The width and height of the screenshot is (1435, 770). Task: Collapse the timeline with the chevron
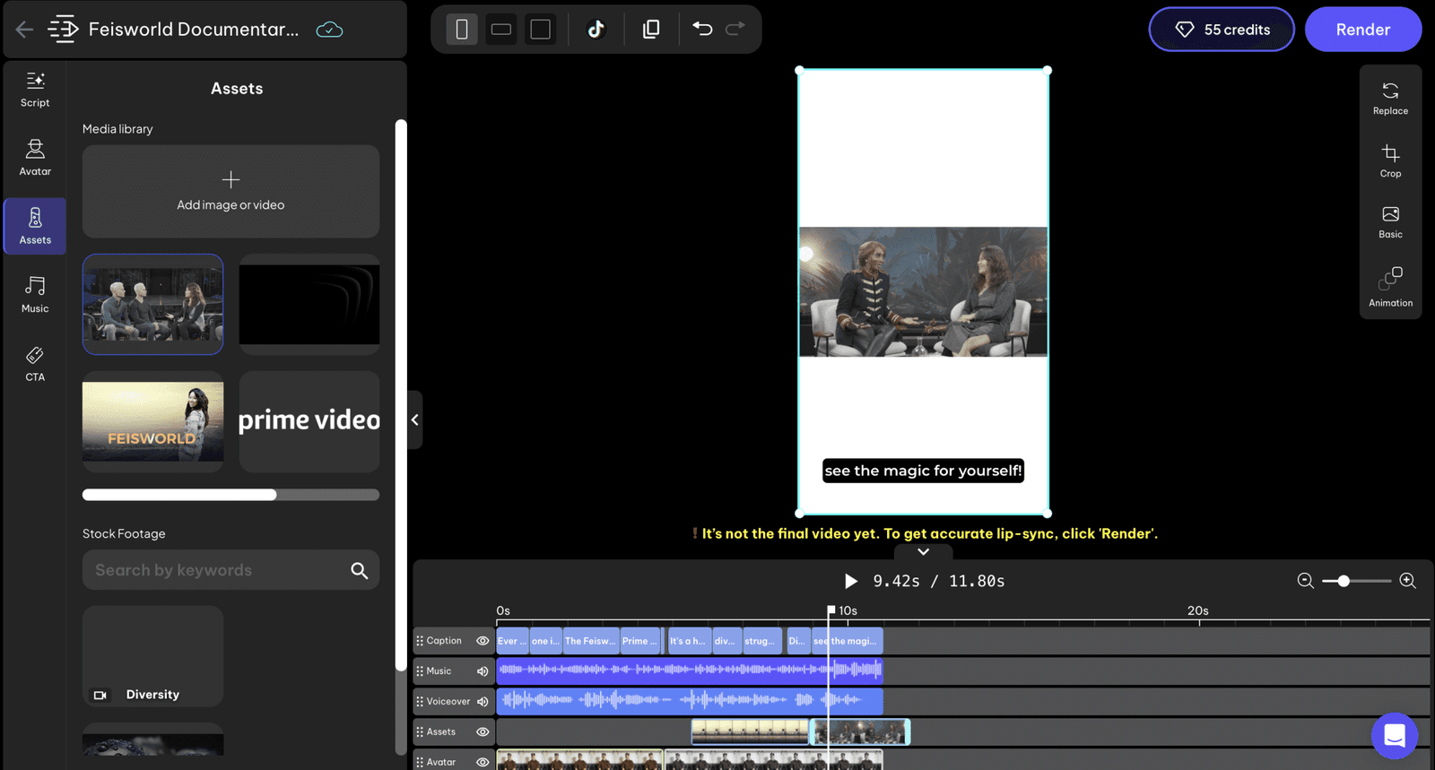923,551
